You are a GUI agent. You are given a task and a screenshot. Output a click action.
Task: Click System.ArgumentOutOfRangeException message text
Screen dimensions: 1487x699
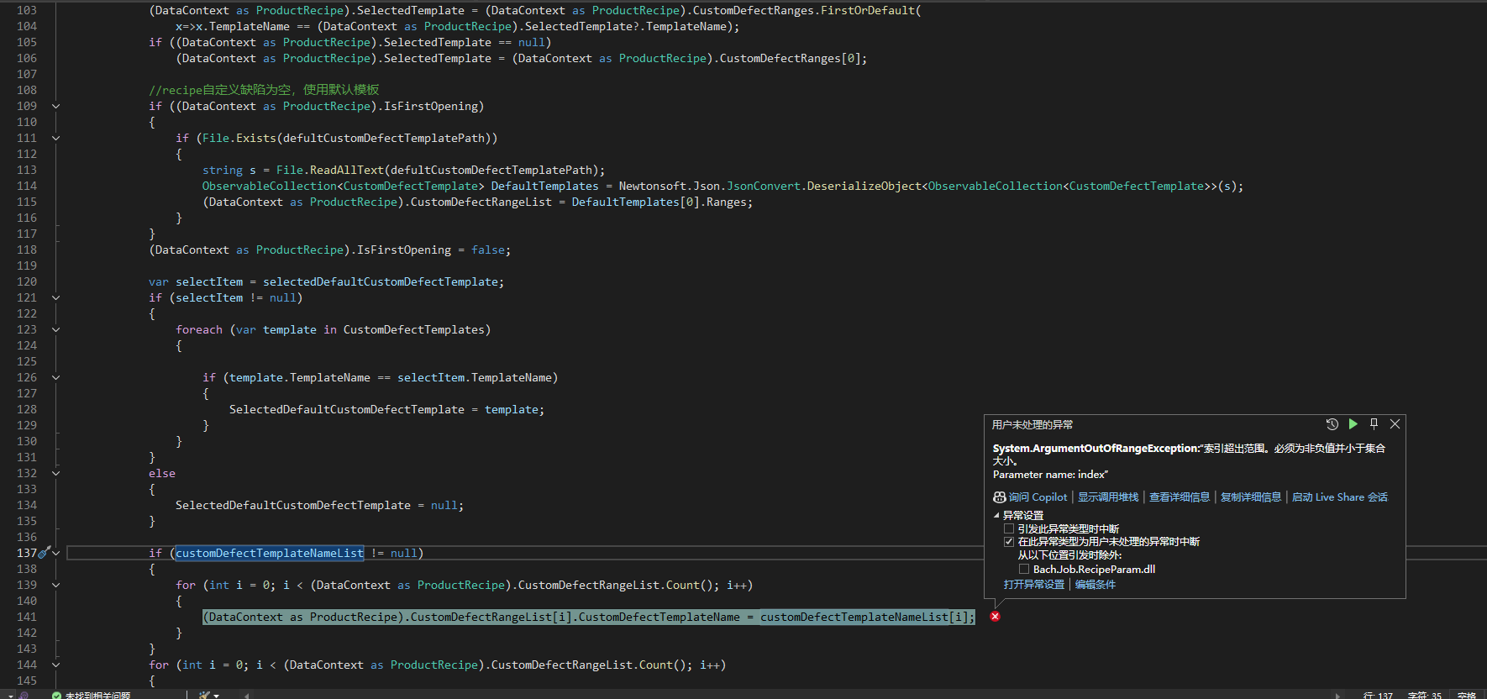(x=1189, y=455)
